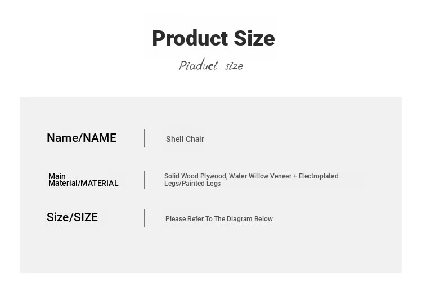Select the Size/SIZE label
The height and width of the screenshot is (295, 422).
(72, 217)
